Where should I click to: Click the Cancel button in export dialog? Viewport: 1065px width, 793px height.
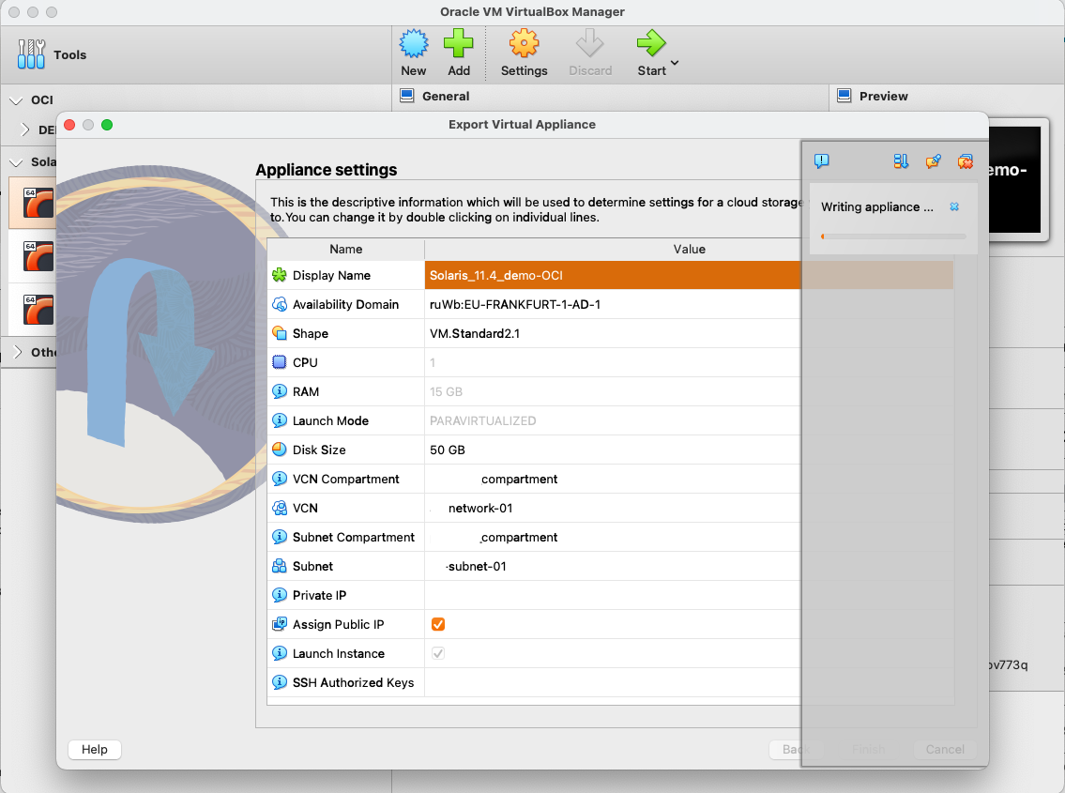[945, 749]
